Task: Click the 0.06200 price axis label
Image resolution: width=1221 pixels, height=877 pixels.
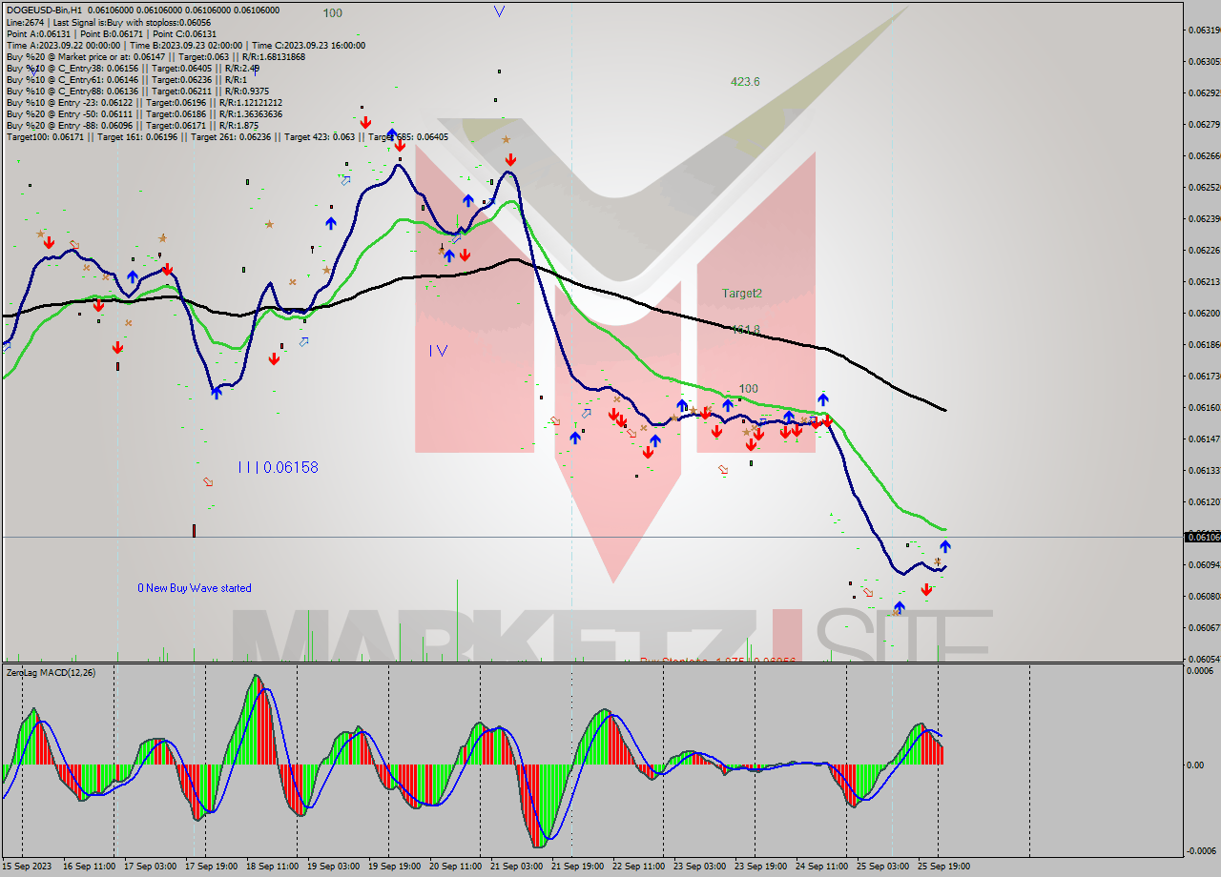Action: pos(1205,313)
